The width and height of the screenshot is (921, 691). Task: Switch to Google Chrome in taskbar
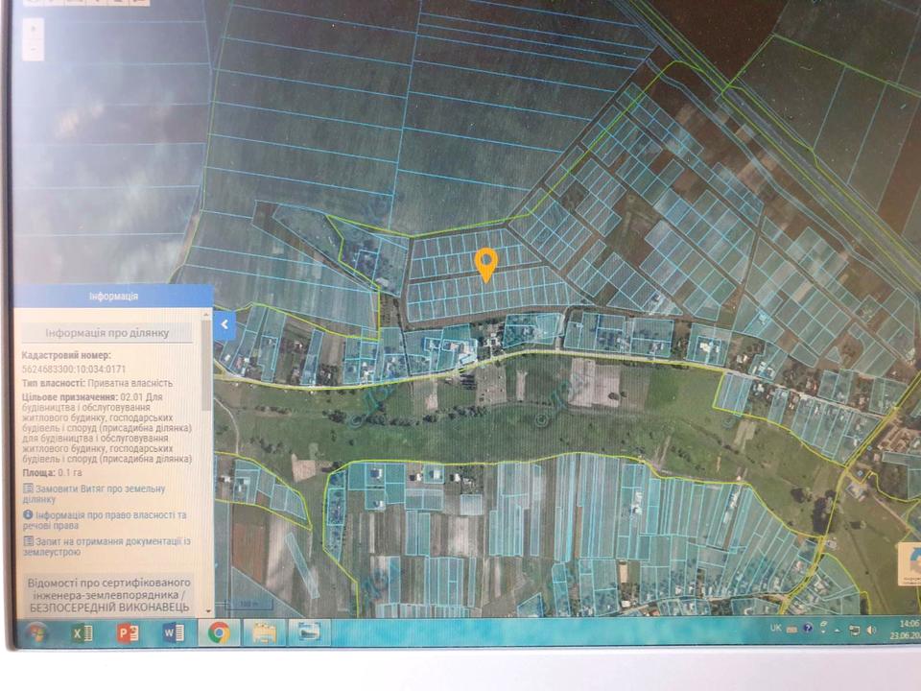(x=219, y=632)
